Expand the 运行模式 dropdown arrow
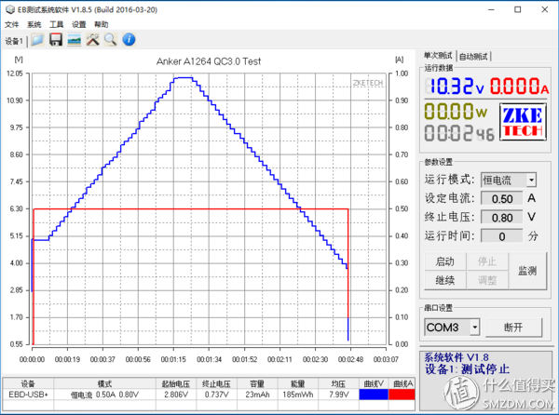The width and height of the screenshot is (559, 415). coord(531,181)
